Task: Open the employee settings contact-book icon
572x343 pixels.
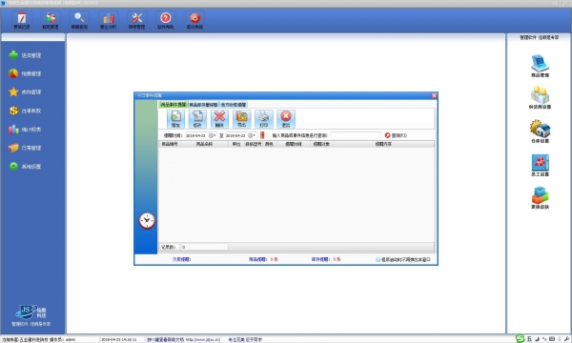Action: (x=540, y=165)
